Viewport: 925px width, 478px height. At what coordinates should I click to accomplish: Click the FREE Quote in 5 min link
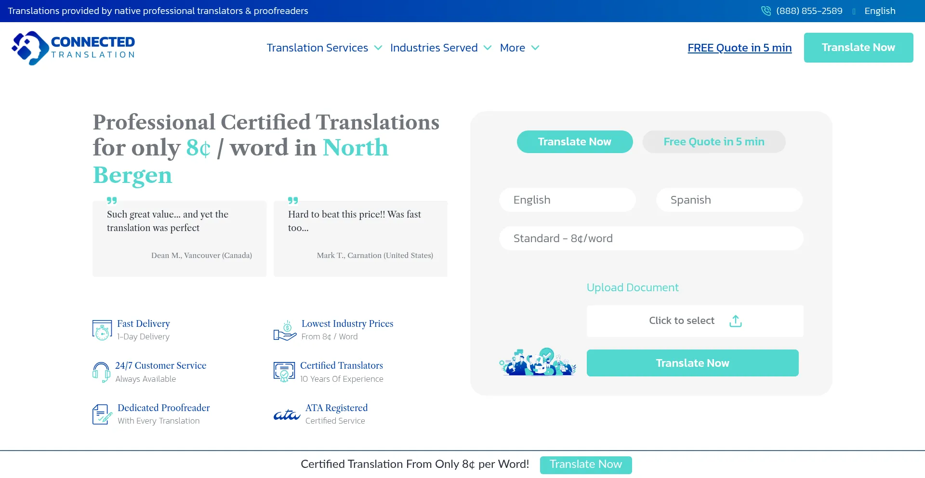click(740, 48)
